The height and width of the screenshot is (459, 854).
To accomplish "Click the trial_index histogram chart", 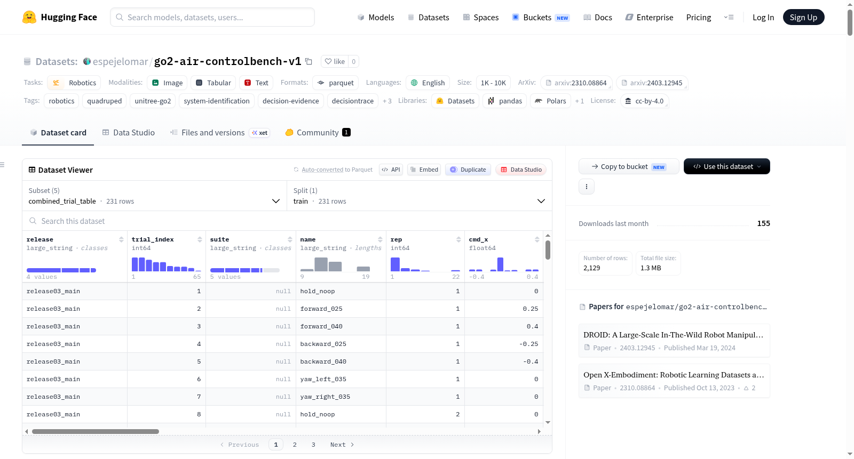I will click(x=167, y=264).
